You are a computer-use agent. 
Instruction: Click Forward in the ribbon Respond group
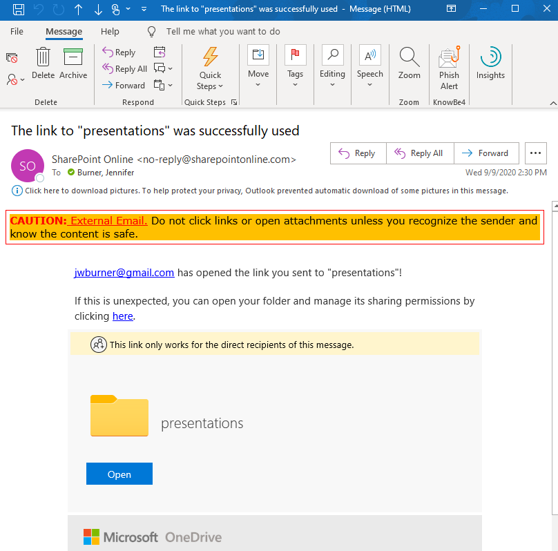click(x=124, y=86)
